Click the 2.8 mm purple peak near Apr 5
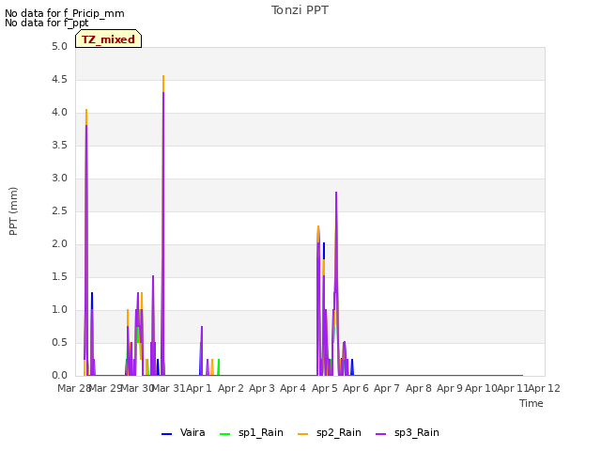The image size is (601, 451). point(336,194)
